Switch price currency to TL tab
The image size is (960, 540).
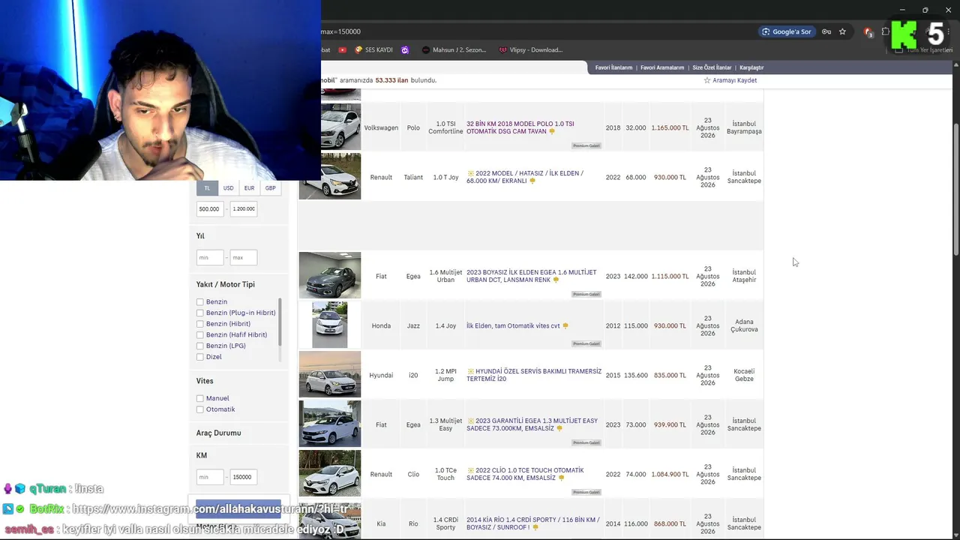pos(208,188)
